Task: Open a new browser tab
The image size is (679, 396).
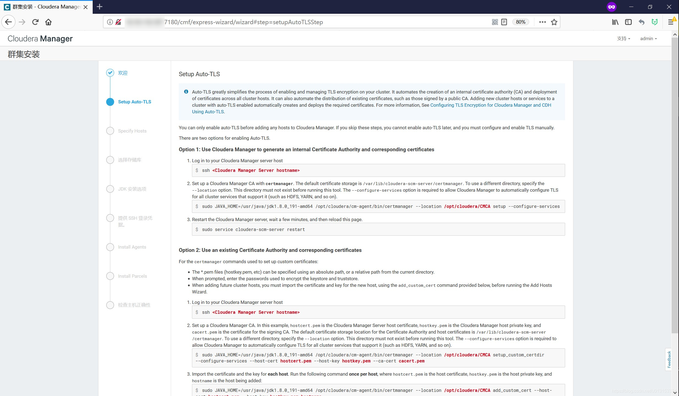Action: point(100,7)
